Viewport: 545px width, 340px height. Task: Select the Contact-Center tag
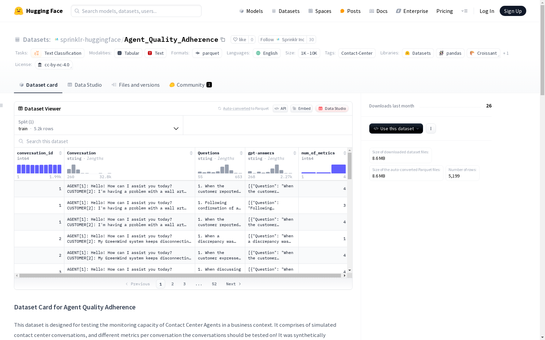click(x=357, y=53)
